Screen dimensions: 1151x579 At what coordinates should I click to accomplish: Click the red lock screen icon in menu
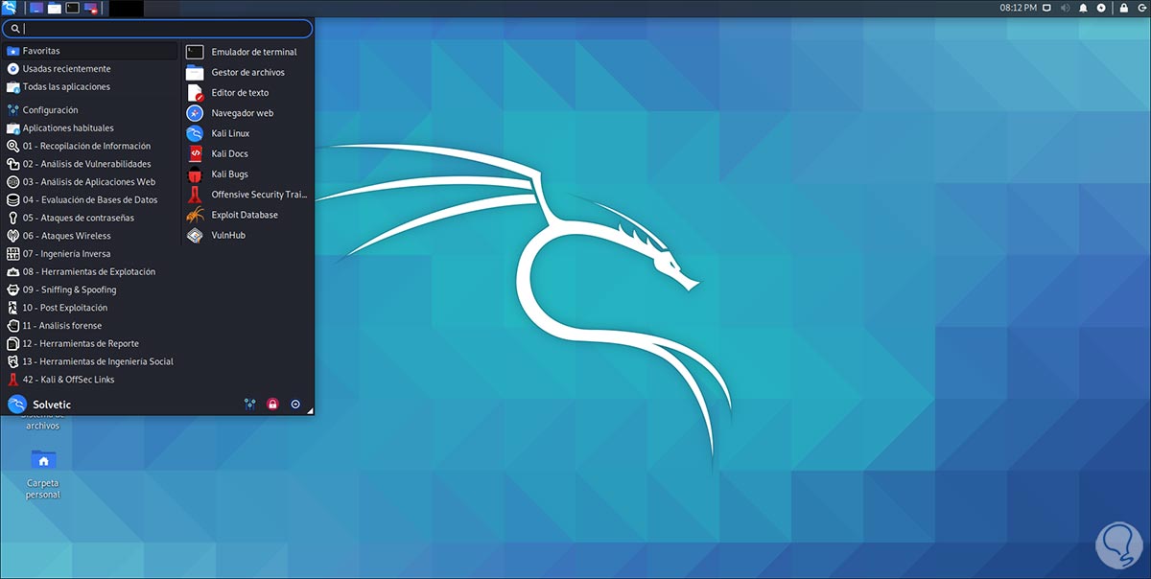272,405
